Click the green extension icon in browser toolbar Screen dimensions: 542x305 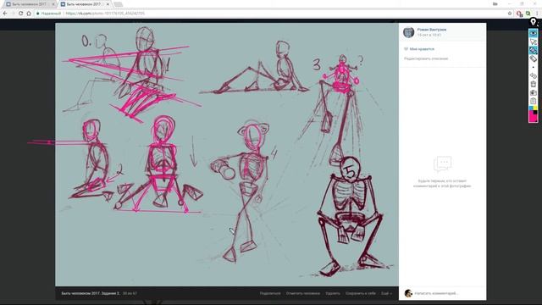[528, 14]
